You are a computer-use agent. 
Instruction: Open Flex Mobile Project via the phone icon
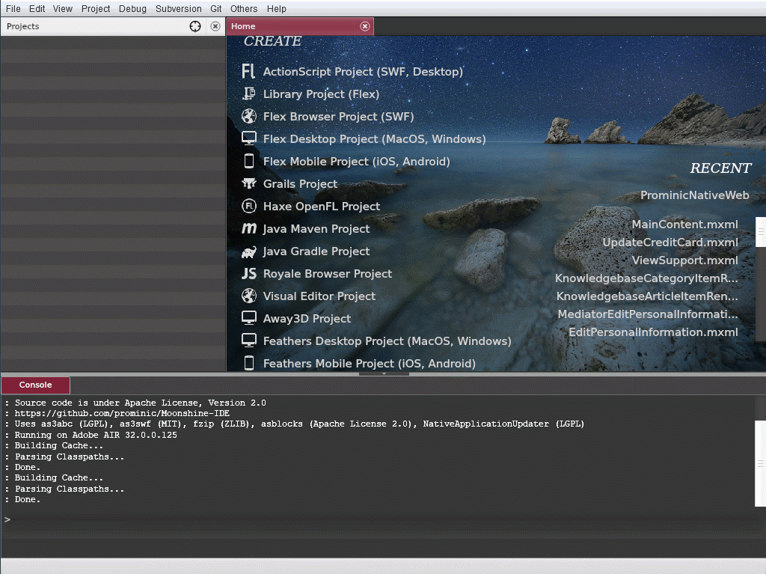(x=249, y=161)
